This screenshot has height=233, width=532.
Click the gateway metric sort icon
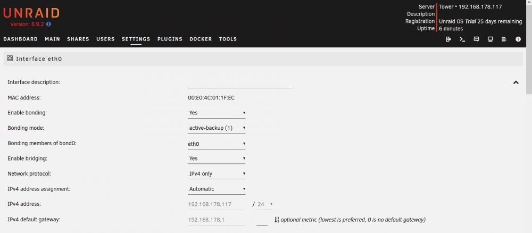coord(276,220)
